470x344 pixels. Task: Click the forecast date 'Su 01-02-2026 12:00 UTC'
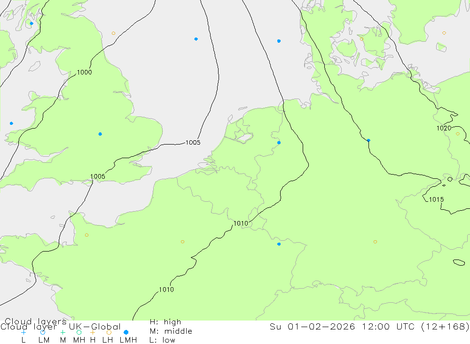pyautogui.click(x=343, y=326)
